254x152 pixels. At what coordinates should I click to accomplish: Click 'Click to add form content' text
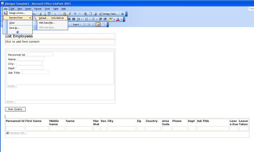(22, 41)
